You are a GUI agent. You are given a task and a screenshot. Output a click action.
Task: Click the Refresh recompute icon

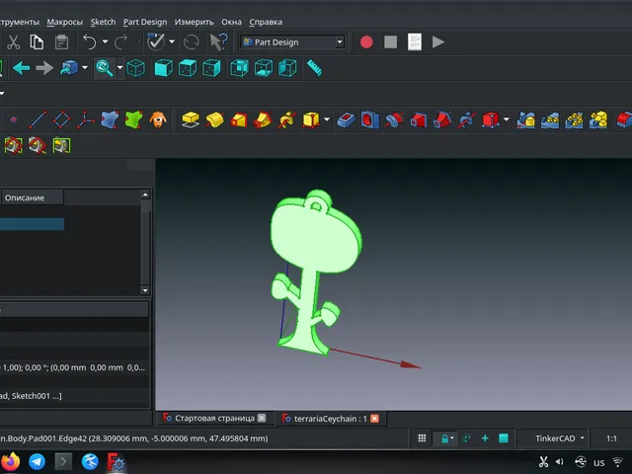pos(191,41)
